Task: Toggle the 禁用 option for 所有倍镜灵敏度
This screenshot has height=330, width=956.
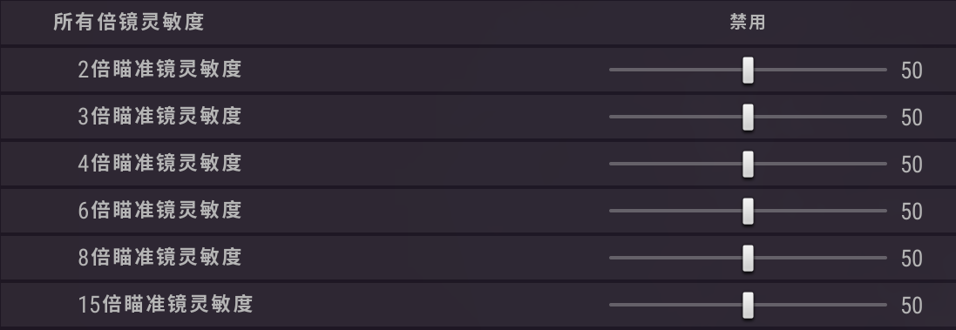Action: [x=748, y=23]
